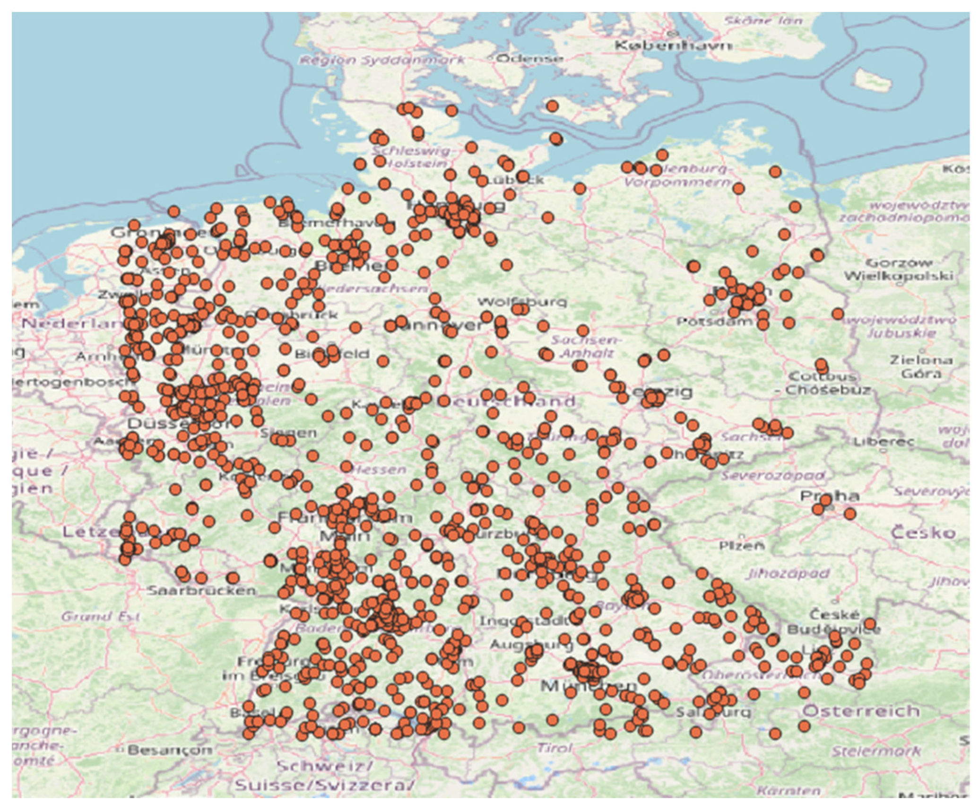Viewport: 979px width, 812px height.
Task: Select the Region Syddanmark label
Action: coord(382,60)
